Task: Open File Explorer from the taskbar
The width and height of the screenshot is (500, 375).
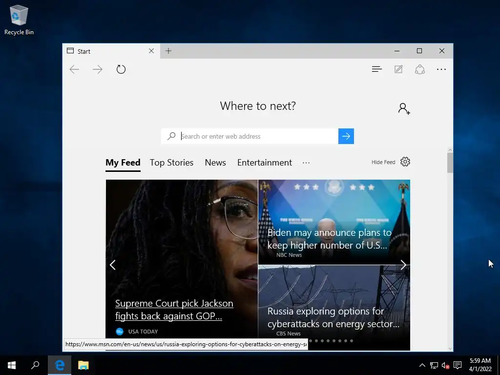Action: [x=83, y=365]
